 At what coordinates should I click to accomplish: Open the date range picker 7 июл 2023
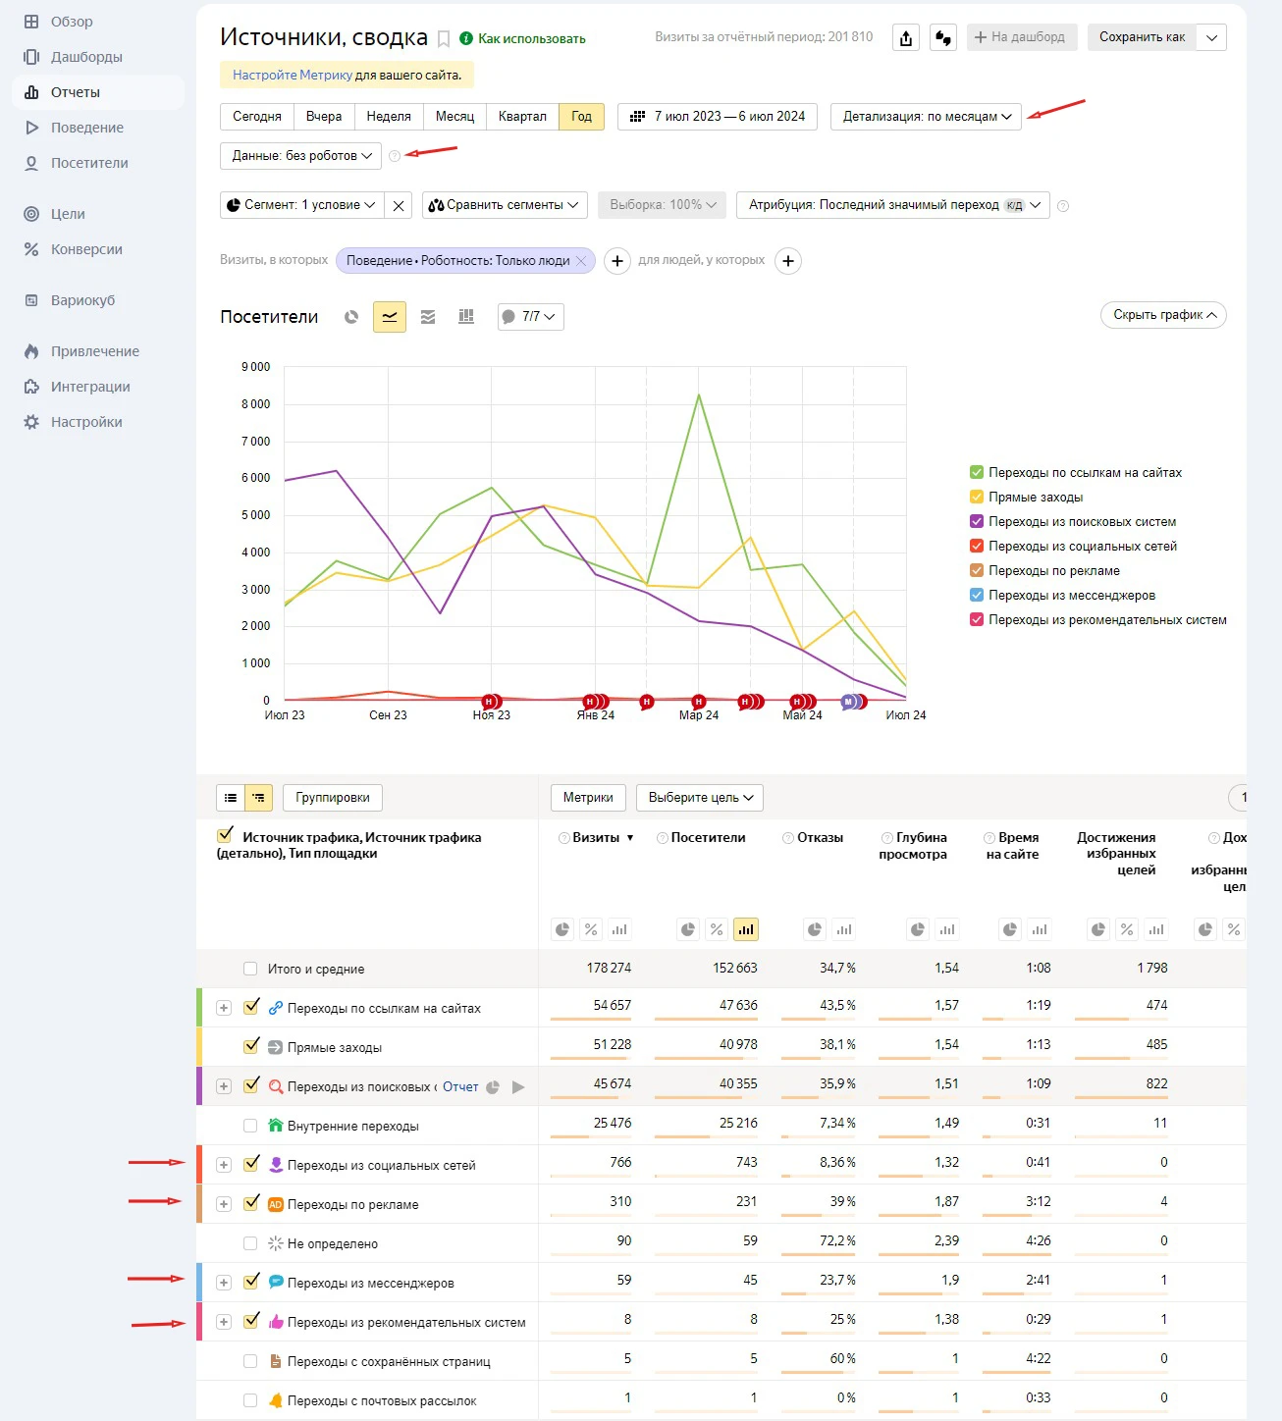pos(718,116)
